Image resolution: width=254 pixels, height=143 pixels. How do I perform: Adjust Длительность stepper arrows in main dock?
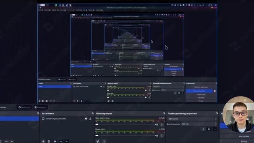[x=216, y=124]
